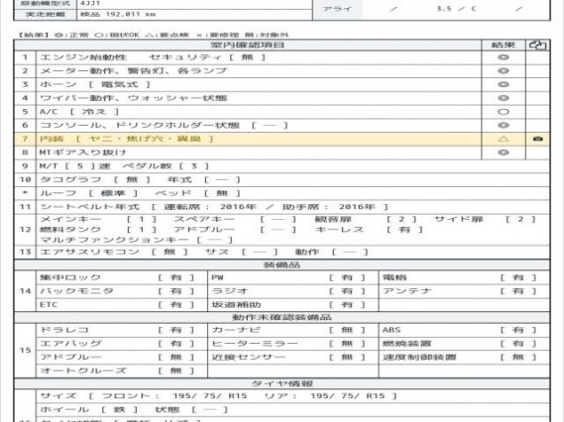564x422 pixels.
Task: Click the double circle result for ホーン
Action: pos(504,84)
